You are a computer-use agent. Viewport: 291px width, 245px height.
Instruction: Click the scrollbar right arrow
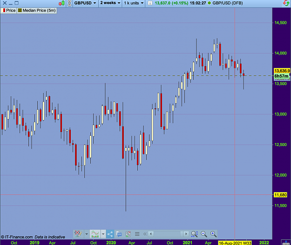click(186, 234)
